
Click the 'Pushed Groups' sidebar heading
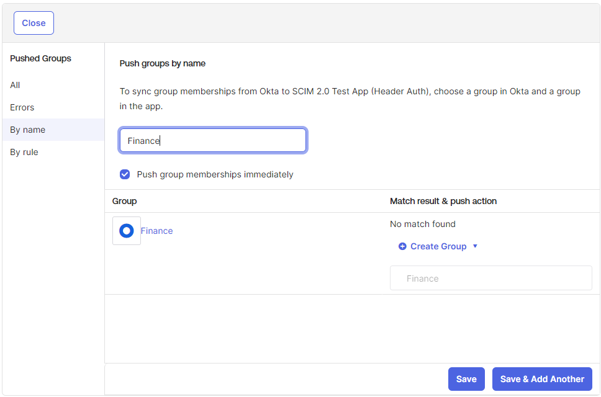pyautogui.click(x=40, y=58)
